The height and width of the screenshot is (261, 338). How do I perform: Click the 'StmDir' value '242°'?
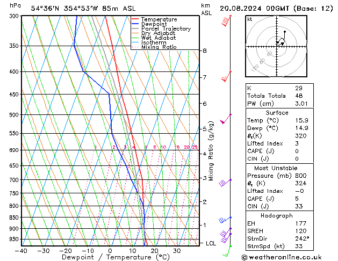[x=302, y=238]
